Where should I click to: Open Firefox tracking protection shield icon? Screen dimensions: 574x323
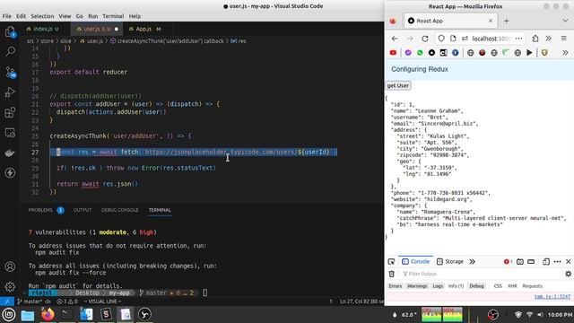tap(441, 39)
